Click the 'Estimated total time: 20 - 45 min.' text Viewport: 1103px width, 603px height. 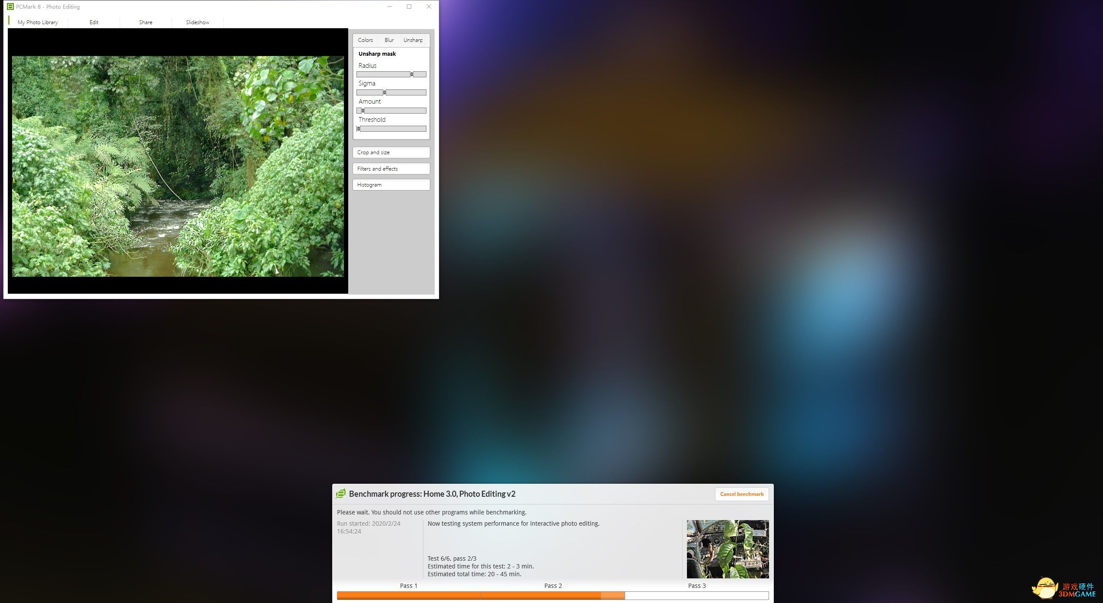(x=474, y=574)
